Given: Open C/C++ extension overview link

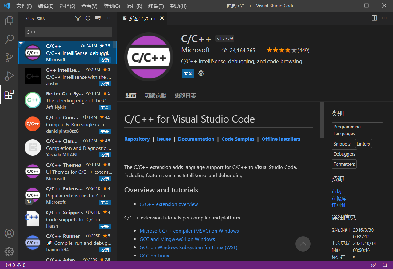Looking at the screenshot, I should pos(169,204).
